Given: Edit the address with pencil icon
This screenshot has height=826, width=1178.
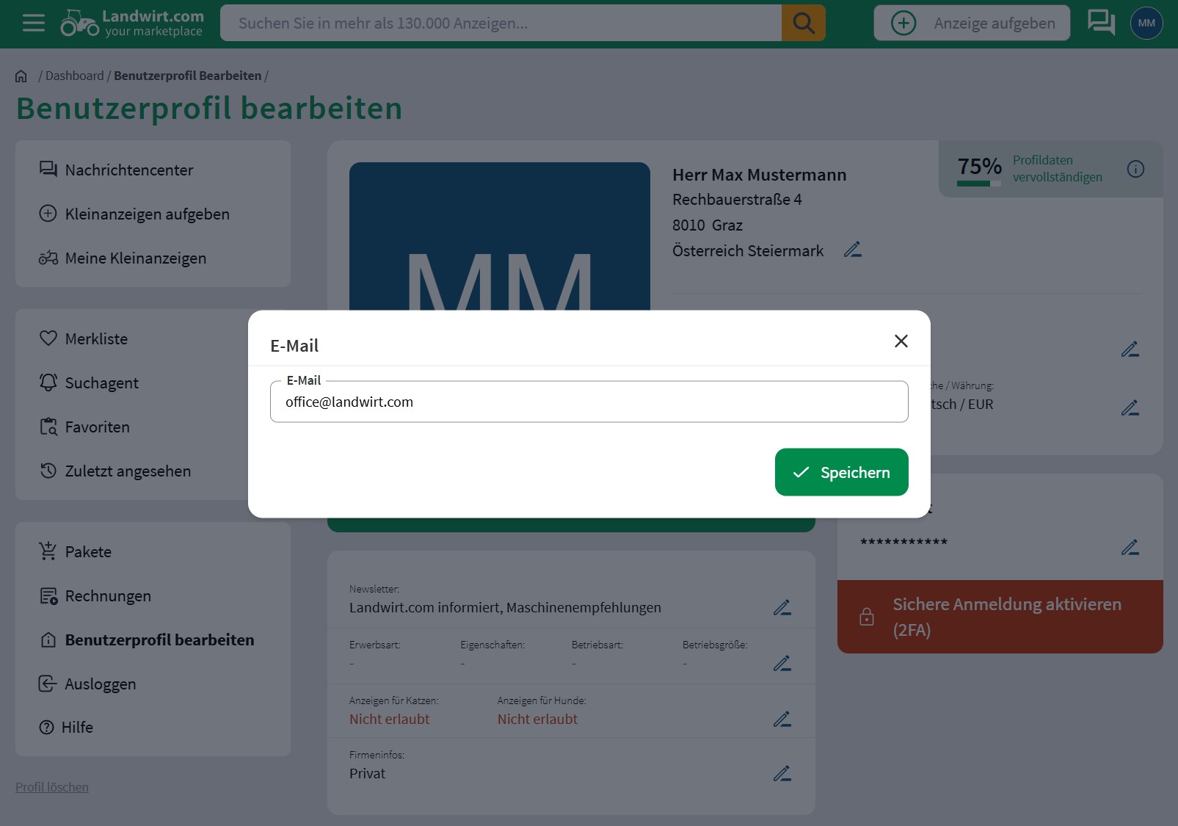Looking at the screenshot, I should 852,250.
